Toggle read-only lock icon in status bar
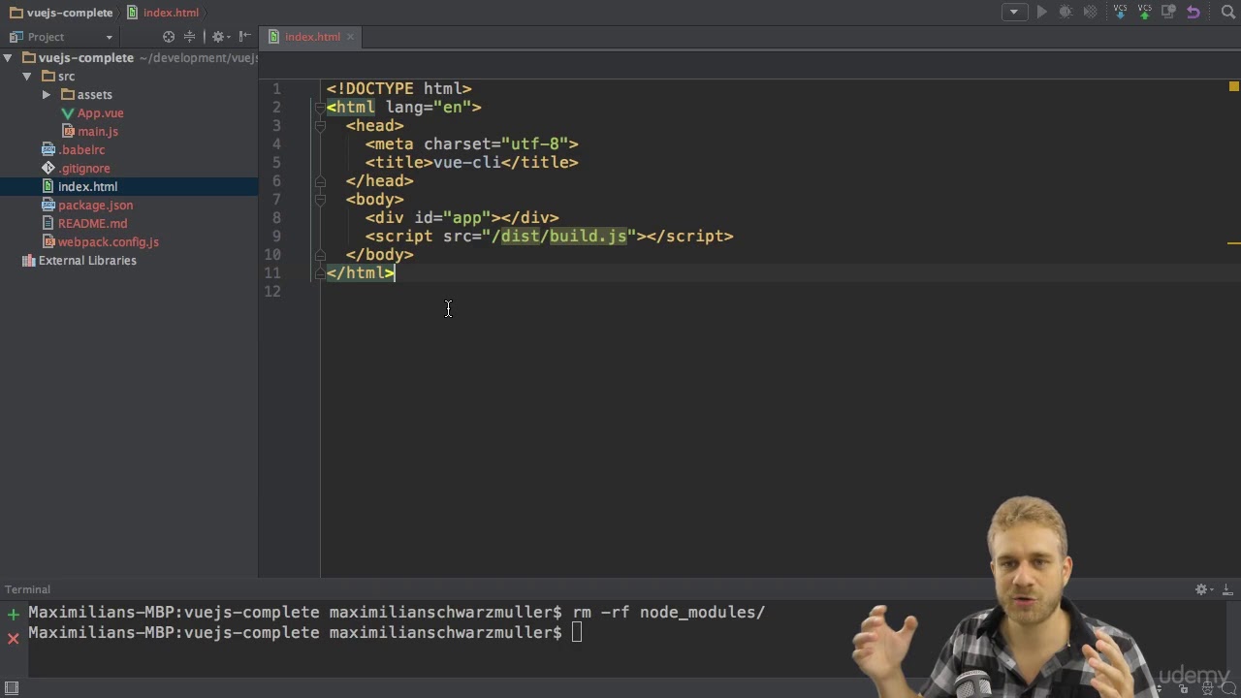Viewport: 1241px width, 698px height. [1185, 689]
